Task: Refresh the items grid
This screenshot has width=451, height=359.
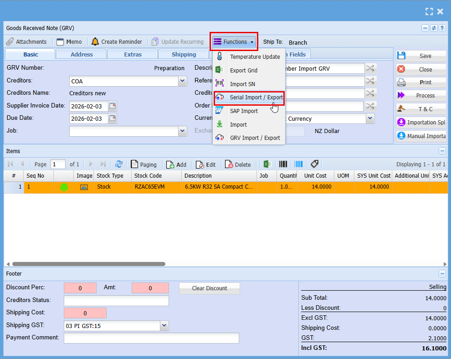Action: tap(119, 164)
